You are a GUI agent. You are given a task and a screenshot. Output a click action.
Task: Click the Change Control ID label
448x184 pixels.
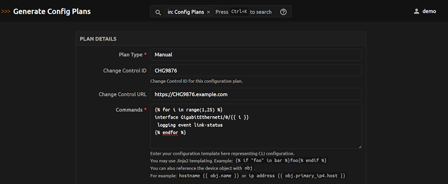pyautogui.click(x=125, y=71)
